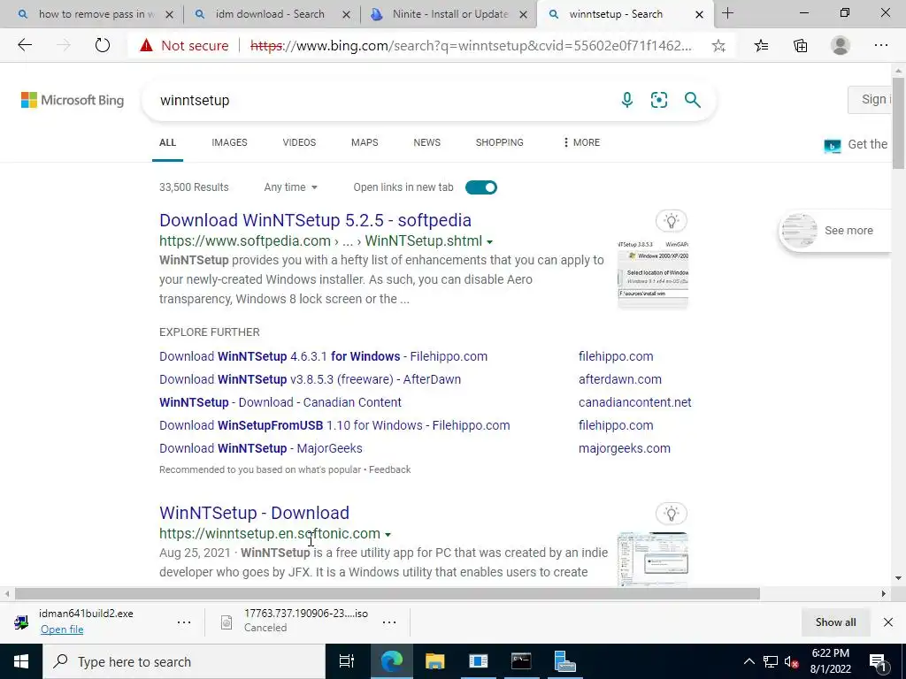Open the MORE search categories menu

[x=581, y=142]
